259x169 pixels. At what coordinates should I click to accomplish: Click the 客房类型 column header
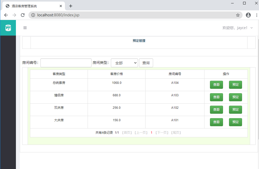click(59, 74)
